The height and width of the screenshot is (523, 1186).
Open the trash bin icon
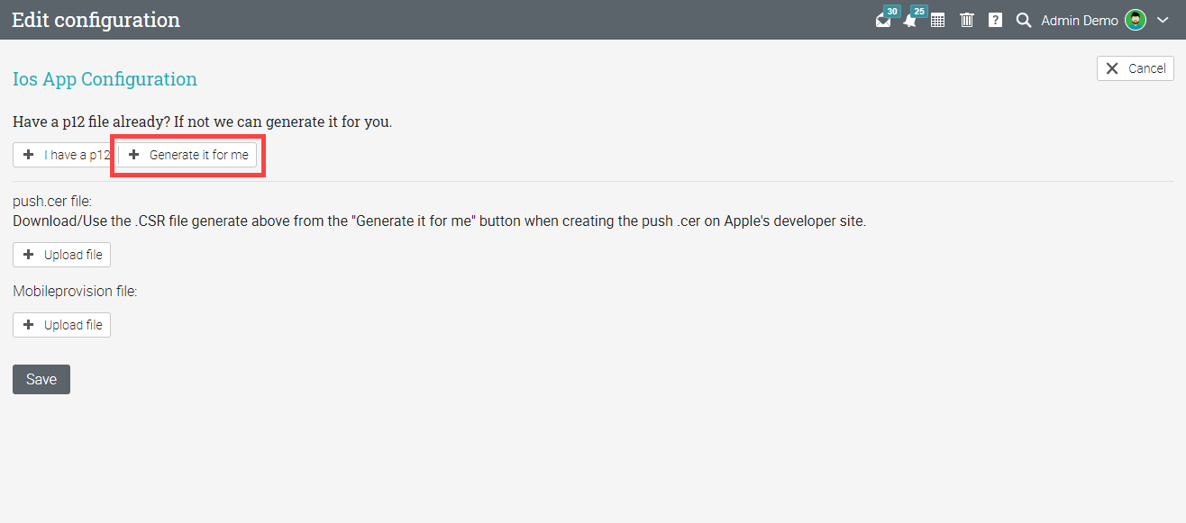(x=967, y=20)
